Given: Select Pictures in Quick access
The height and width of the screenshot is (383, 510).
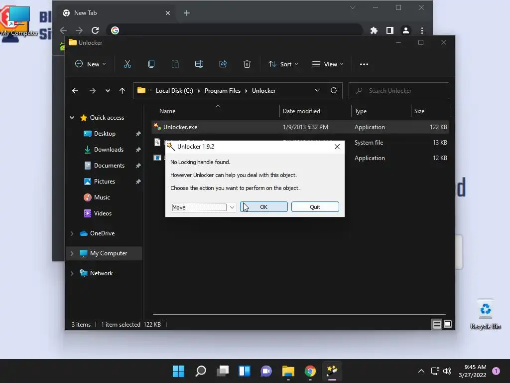Looking at the screenshot, I should click(105, 182).
